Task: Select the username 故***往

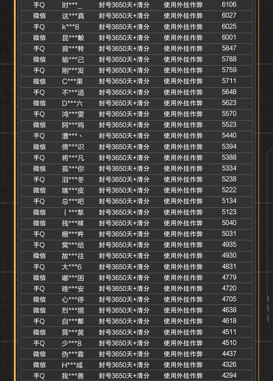Action: pyautogui.click(x=73, y=256)
